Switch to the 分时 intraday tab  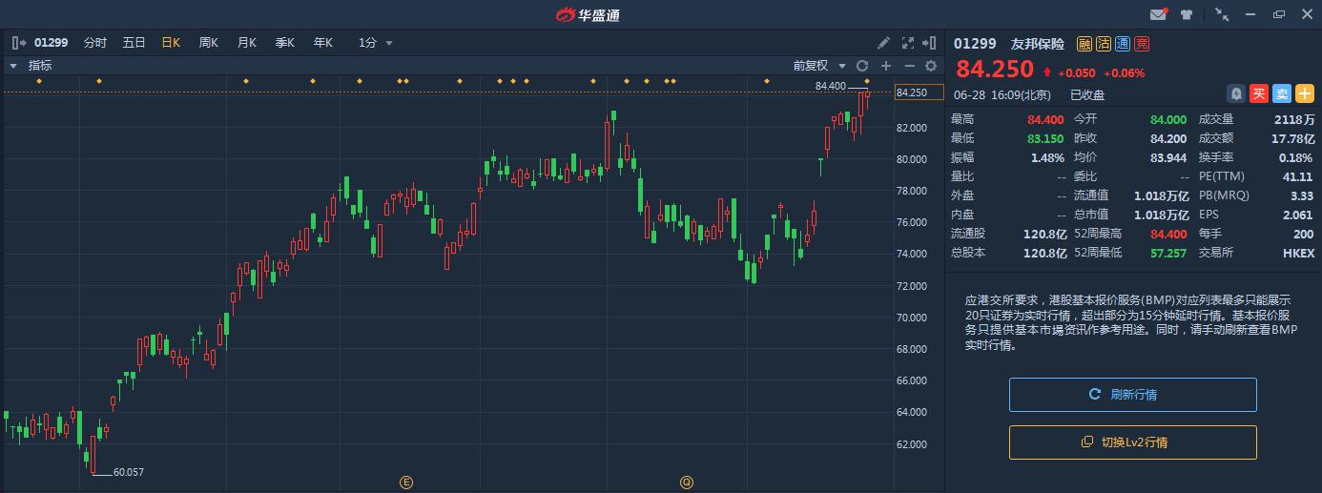coord(95,43)
